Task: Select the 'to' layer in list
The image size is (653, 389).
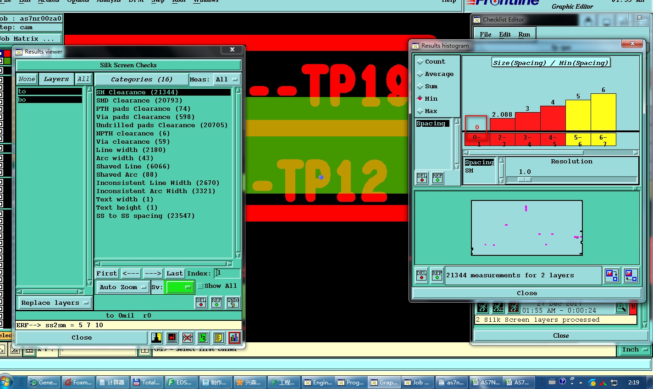Action: click(50, 92)
